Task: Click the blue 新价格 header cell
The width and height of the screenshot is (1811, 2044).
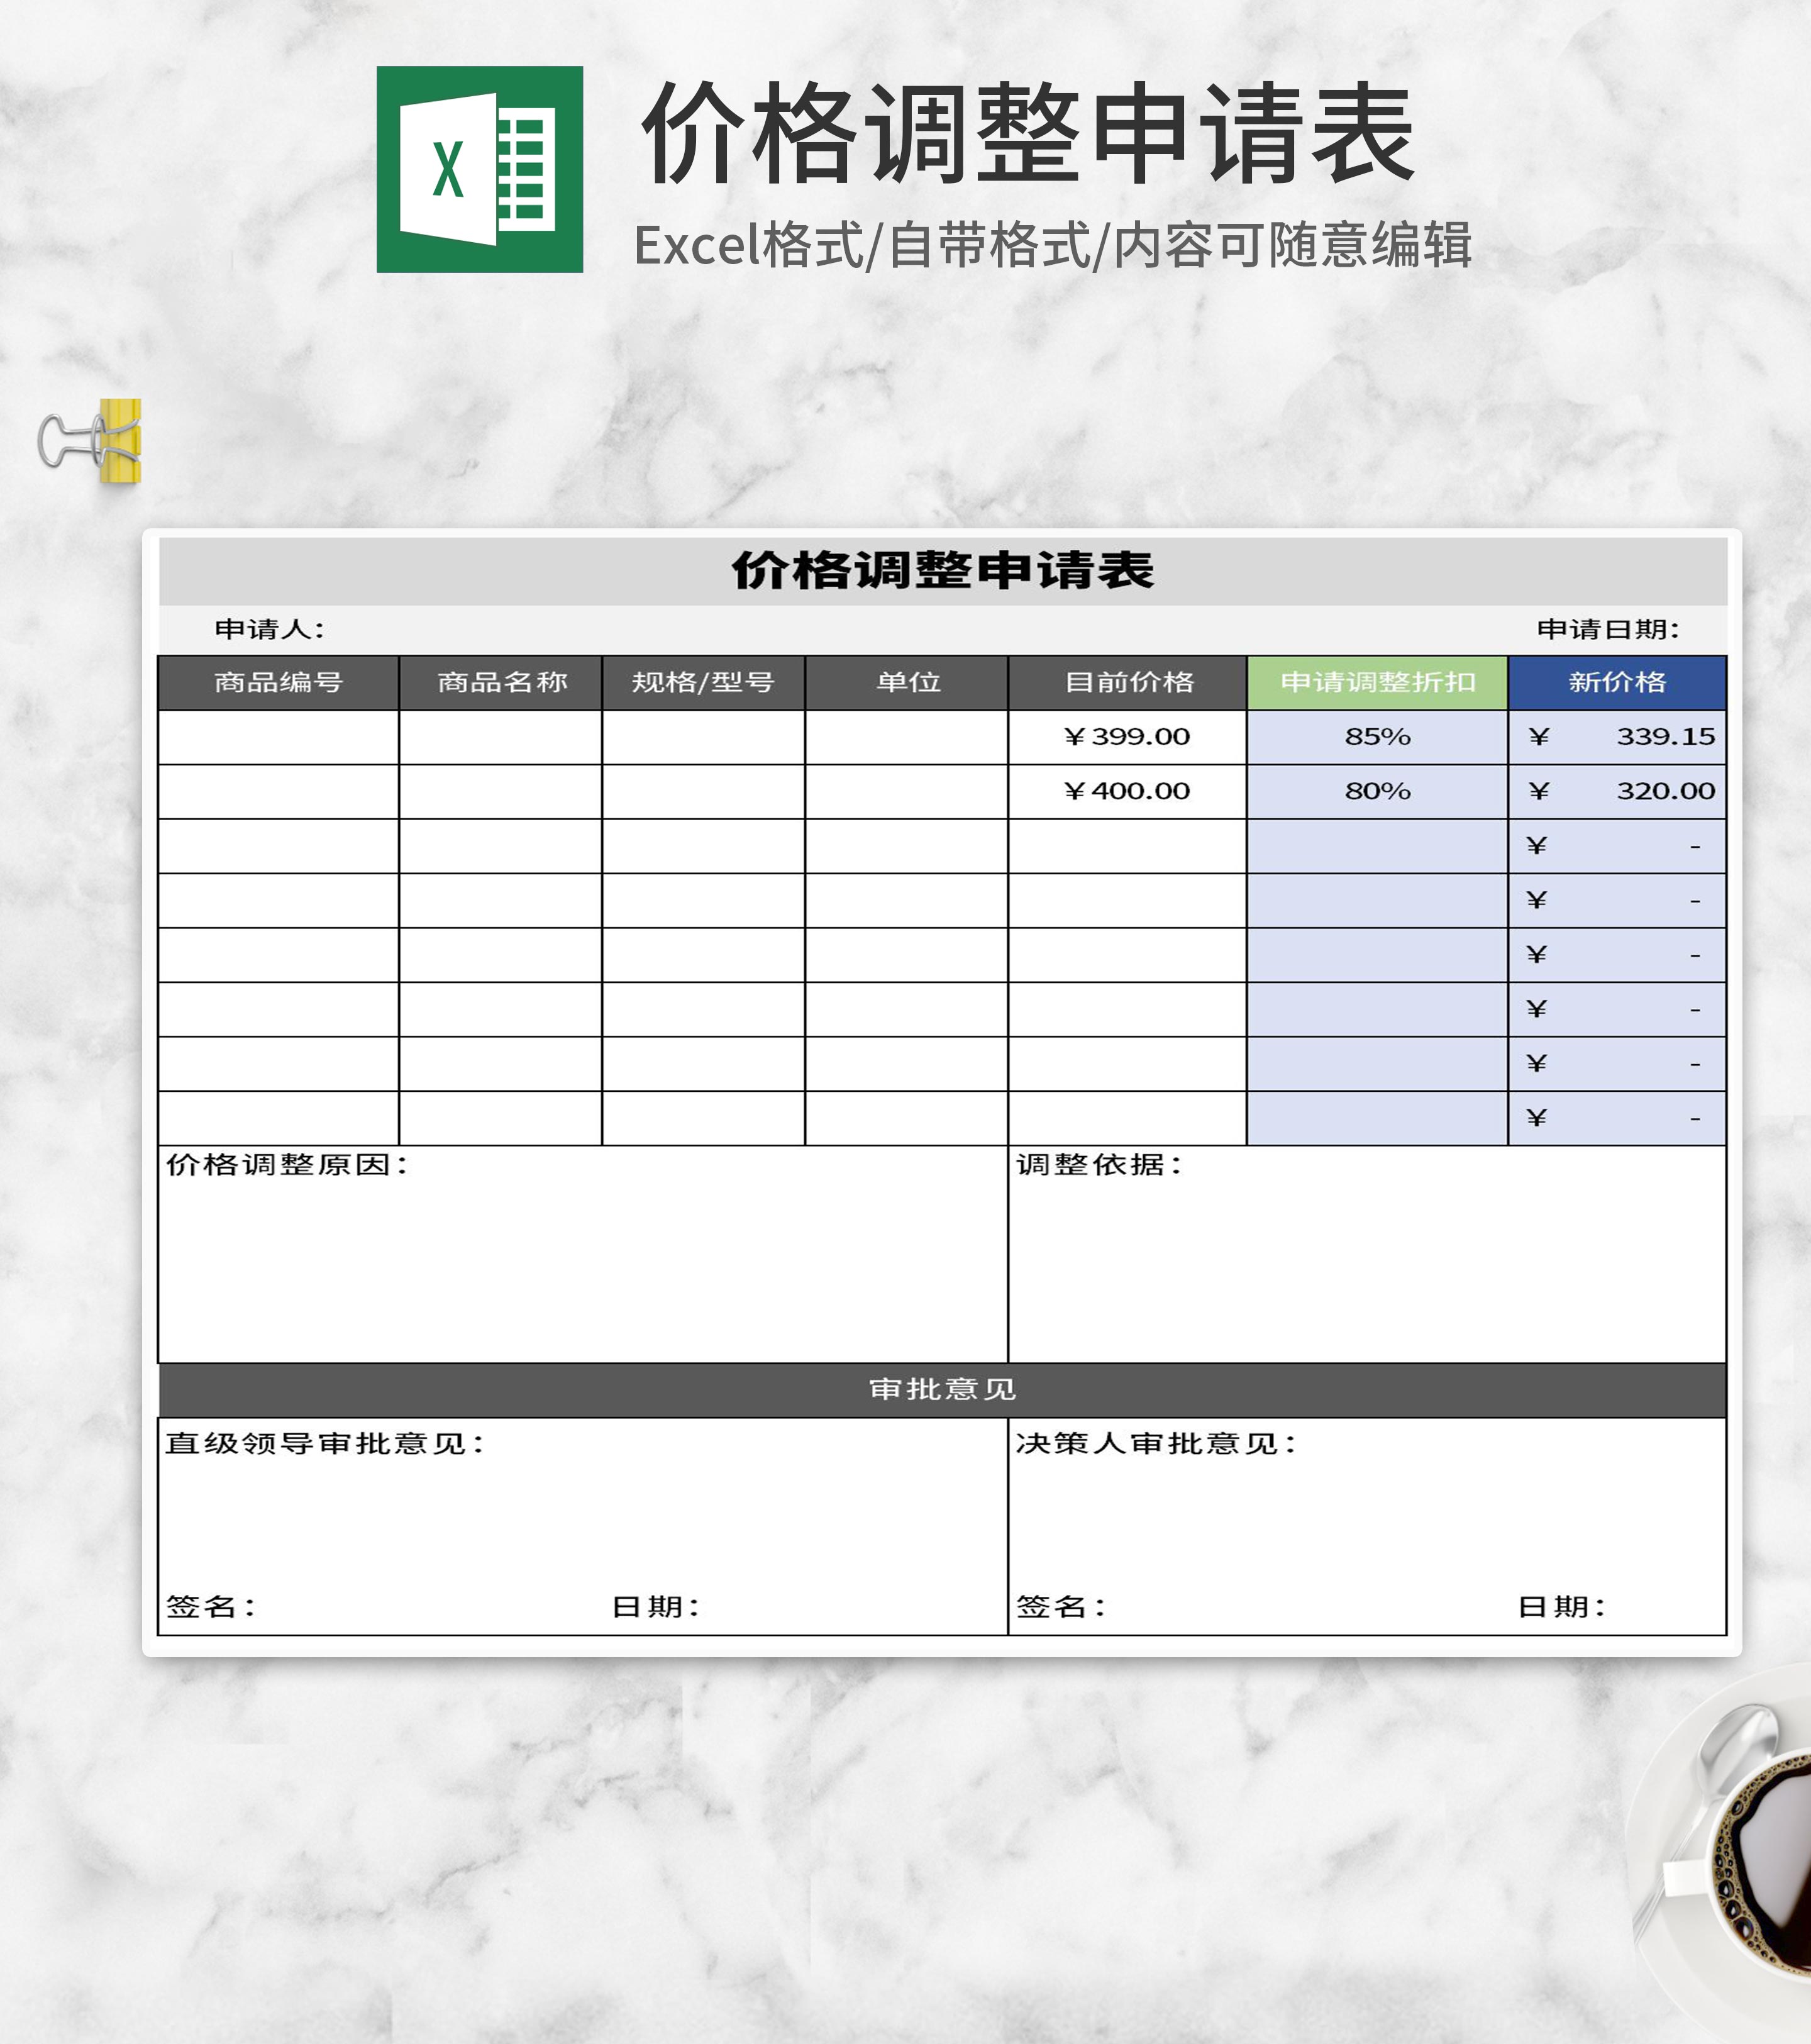Action: [1616, 683]
